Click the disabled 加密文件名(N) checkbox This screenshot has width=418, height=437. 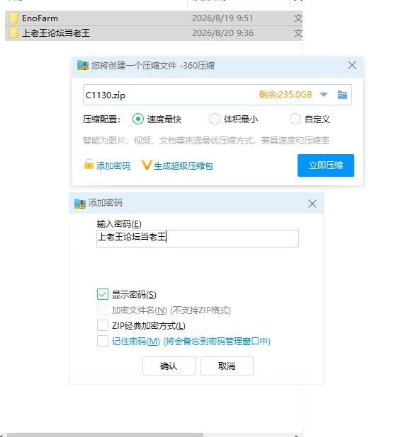[x=103, y=310]
